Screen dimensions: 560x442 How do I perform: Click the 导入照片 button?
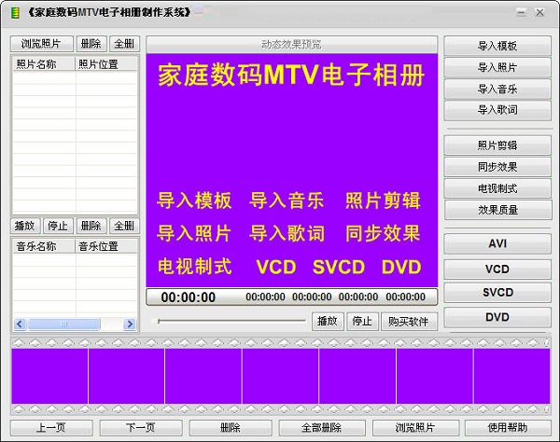tap(497, 67)
